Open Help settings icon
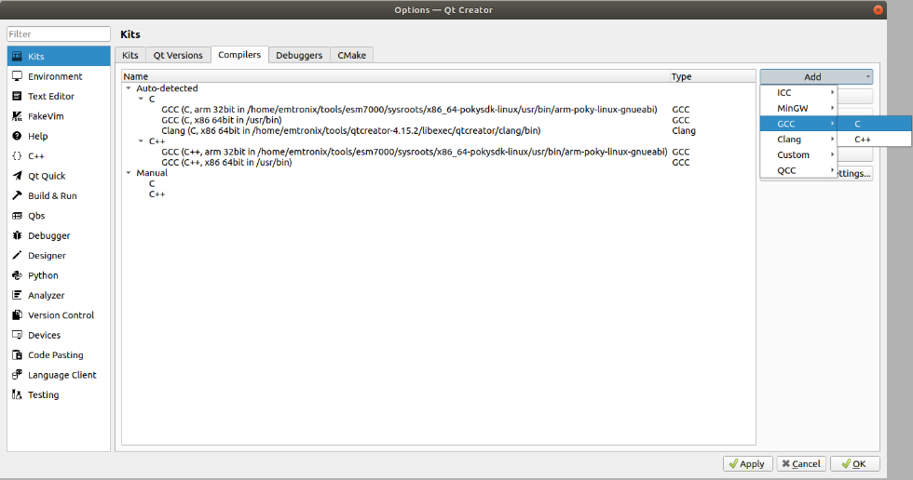 click(x=18, y=136)
